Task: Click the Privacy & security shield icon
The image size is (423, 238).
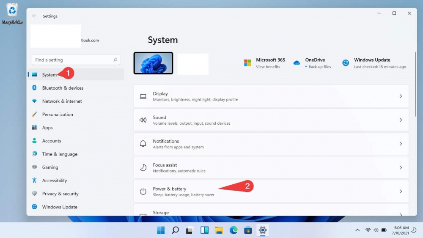Action: click(34, 194)
